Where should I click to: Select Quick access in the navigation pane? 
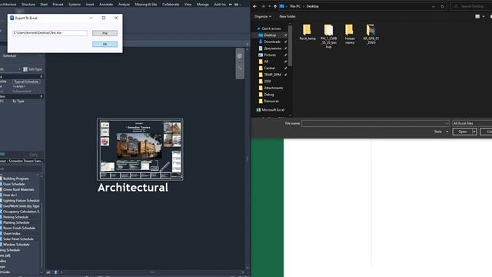(271, 28)
